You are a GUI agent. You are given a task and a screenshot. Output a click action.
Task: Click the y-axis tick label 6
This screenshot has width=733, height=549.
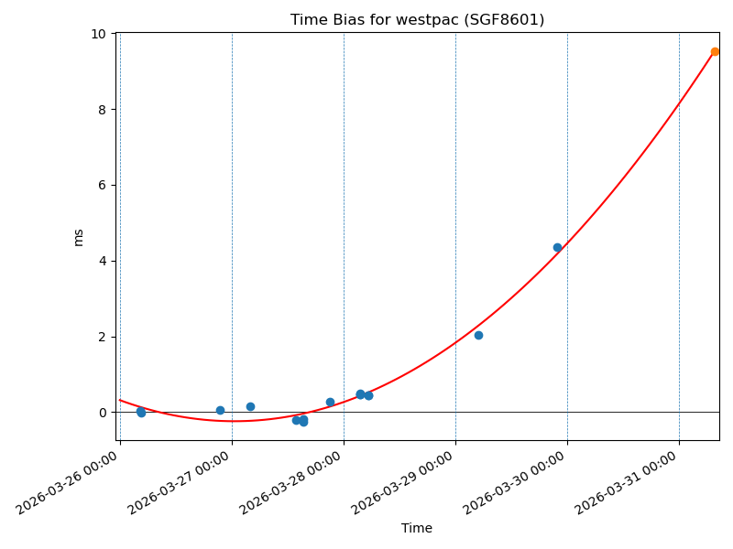click(103, 186)
